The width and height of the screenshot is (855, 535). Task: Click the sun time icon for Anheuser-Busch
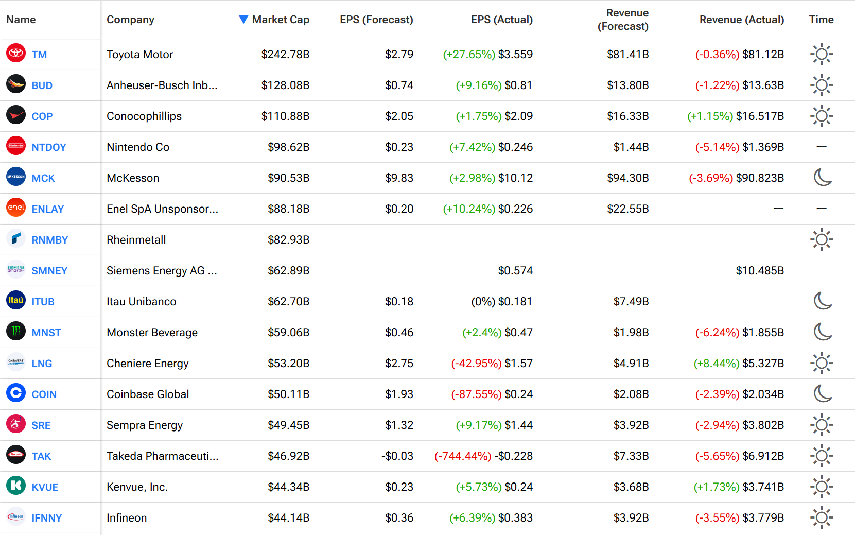click(x=822, y=85)
